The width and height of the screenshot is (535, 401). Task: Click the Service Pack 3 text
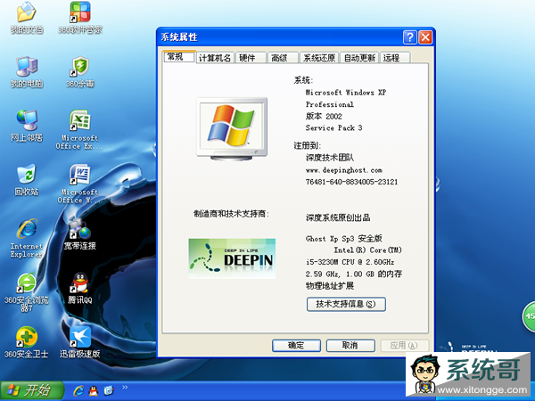[333, 127]
